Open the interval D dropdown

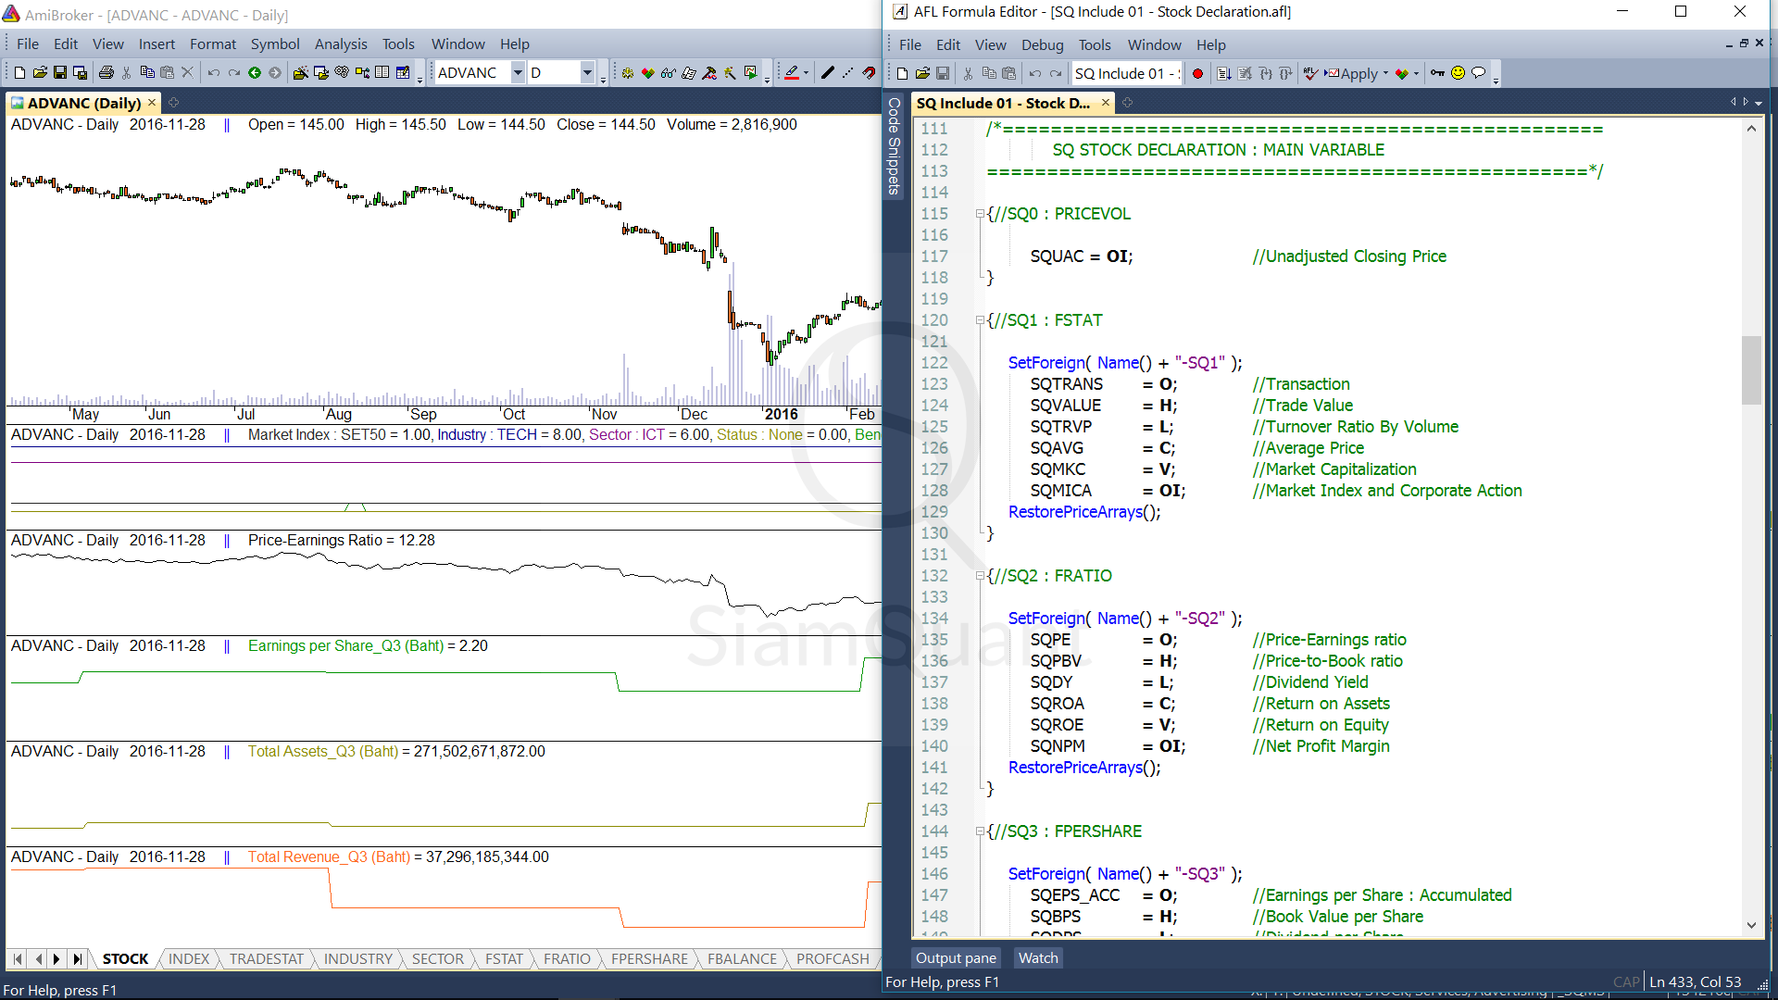point(587,73)
